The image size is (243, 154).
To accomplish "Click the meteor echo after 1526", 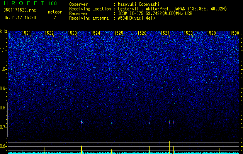I will tap(150, 123).
